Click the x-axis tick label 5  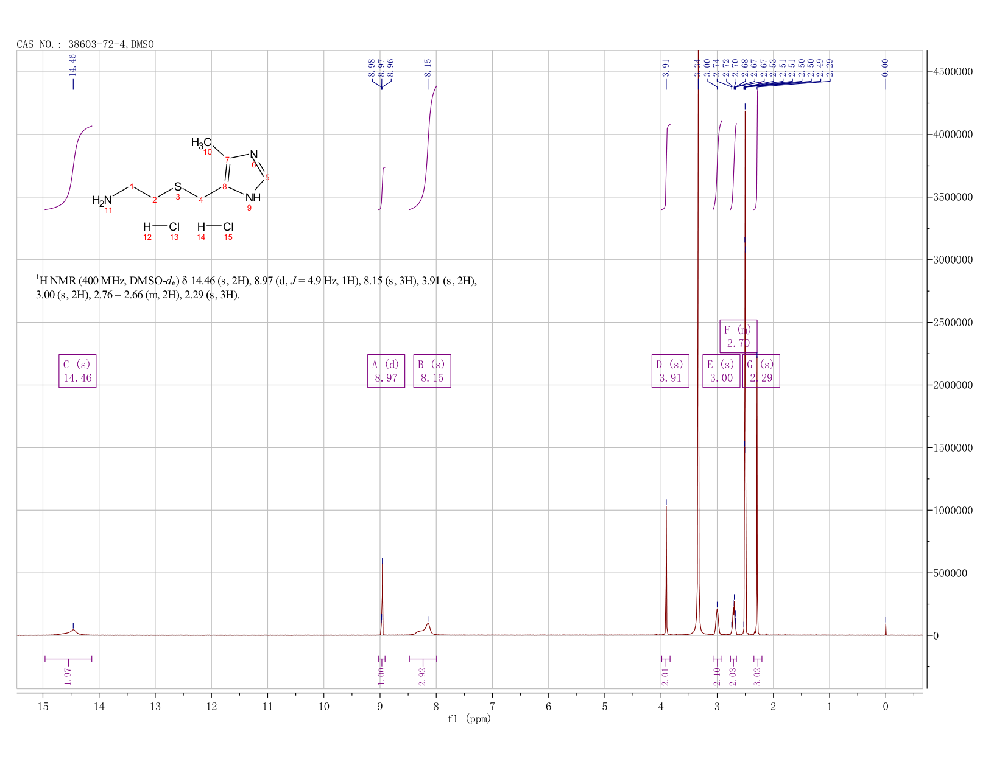[605, 706]
